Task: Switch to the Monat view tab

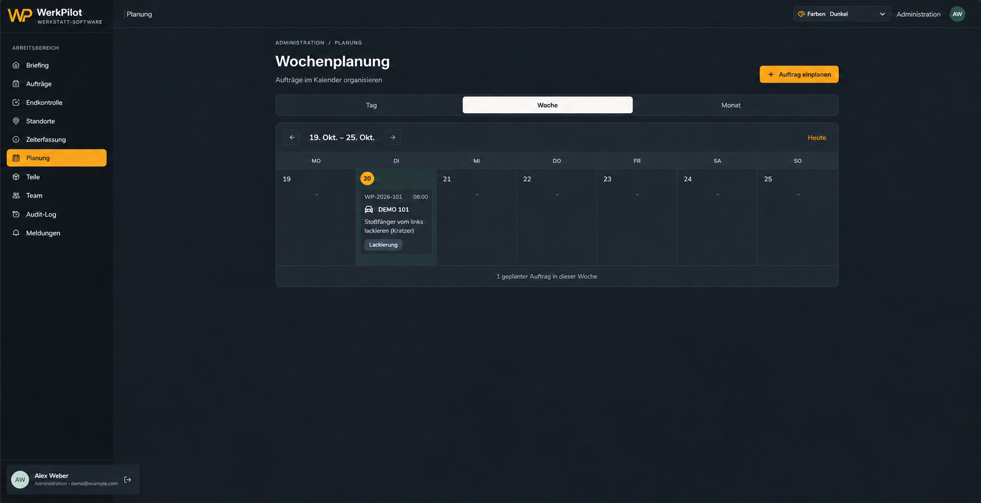Action: tap(731, 105)
